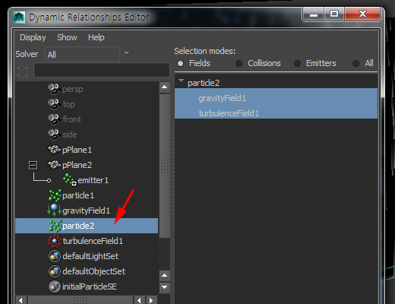Click the turbulenceField1 turbulence icon
395x304 pixels.
pyautogui.click(x=54, y=241)
